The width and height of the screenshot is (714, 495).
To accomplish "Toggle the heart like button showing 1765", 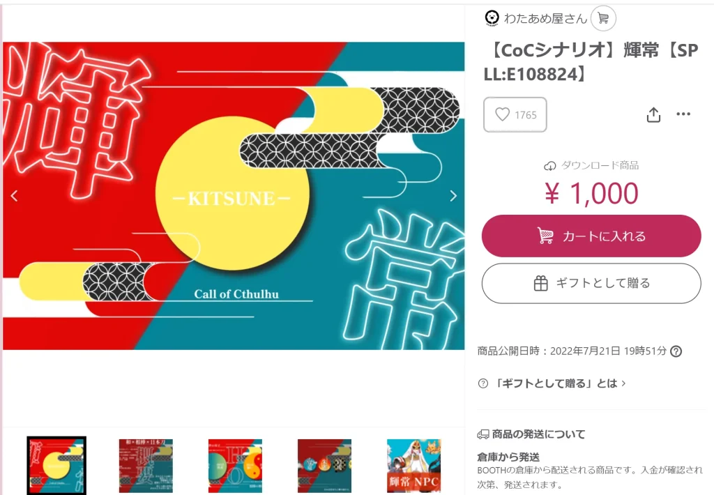I will tap(515, 115).
